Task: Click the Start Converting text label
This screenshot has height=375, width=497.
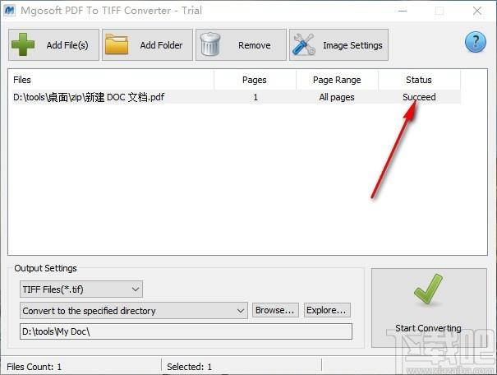Action: point(428,328)
